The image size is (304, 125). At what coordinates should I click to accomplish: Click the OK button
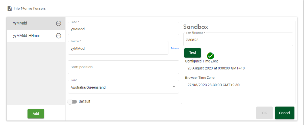(x=264, y=113)
